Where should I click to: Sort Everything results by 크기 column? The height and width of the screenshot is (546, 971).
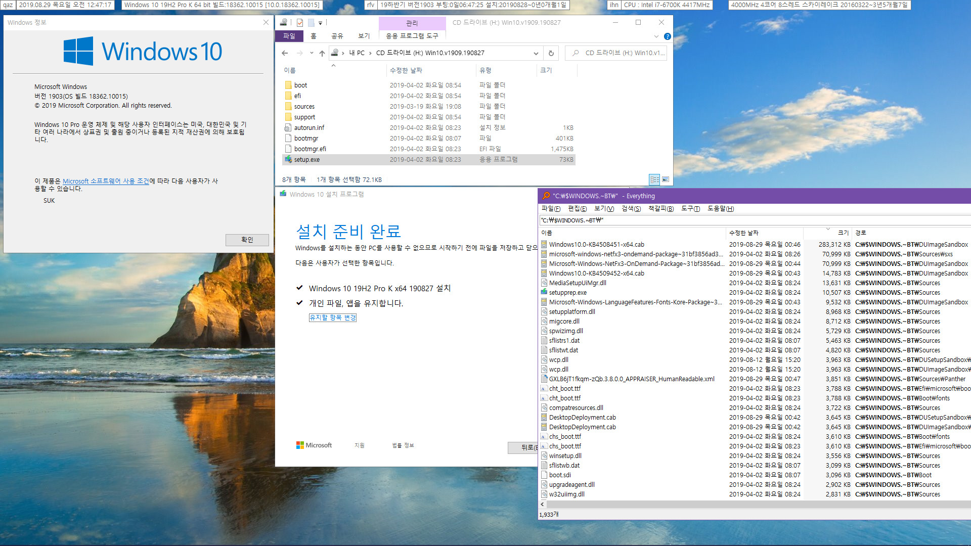pos(827,233)
